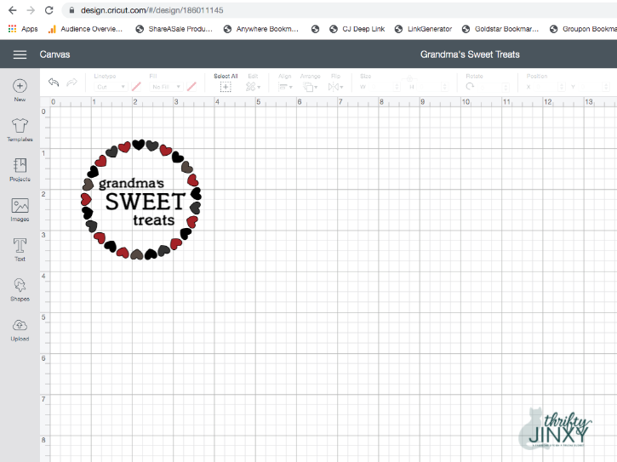The height and width of the screenshot is (462, 617).
Task: Reload the page with the refresh button
Action: pyautogui.click(x=49, y=10)
